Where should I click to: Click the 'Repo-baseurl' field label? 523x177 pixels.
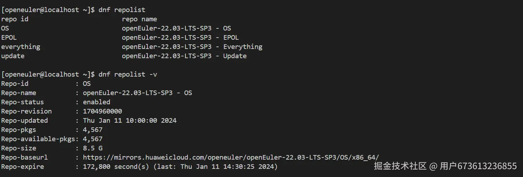point(24,157)
